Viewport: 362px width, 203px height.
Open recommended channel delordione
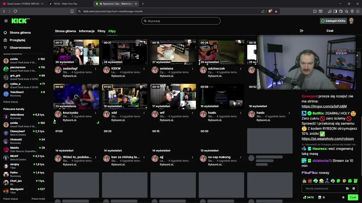(x=24, y=116)
